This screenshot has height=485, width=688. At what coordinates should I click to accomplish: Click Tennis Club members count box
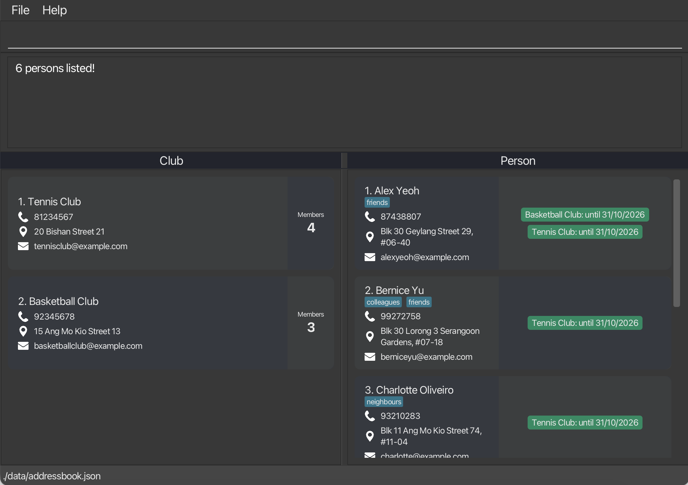[310, 223]
